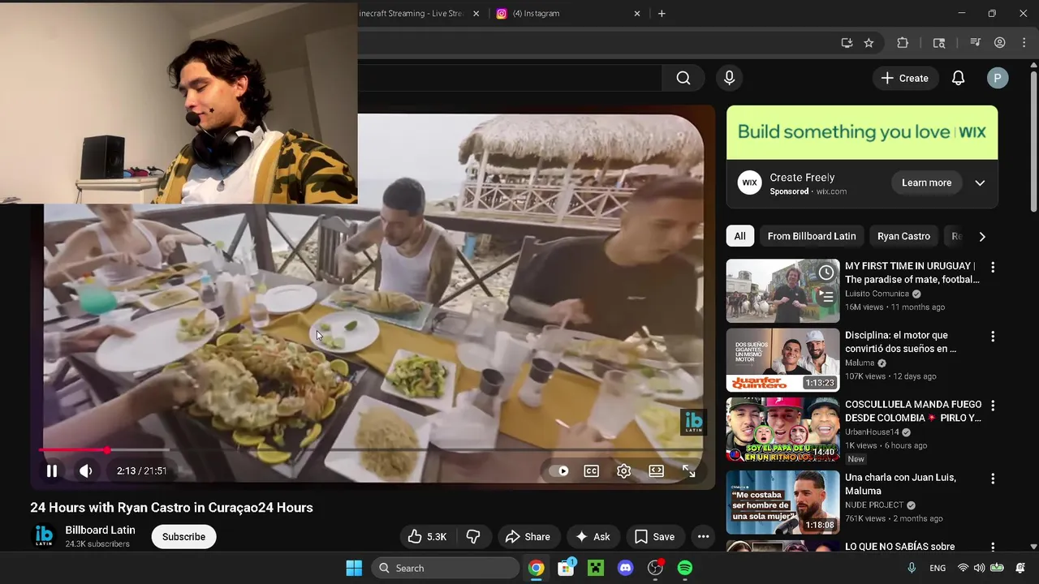1039x584 pixels.
Task: Open options for Una charla con Juan Luis
Action: pyautogui.click(x=992, y=479)
